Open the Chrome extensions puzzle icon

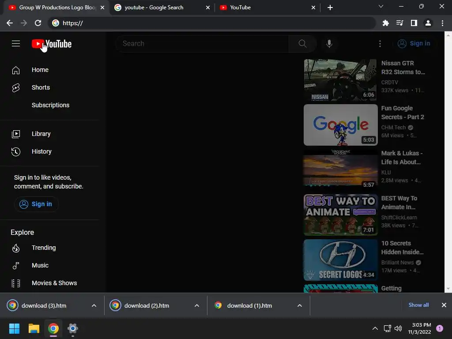click(385, 23)
